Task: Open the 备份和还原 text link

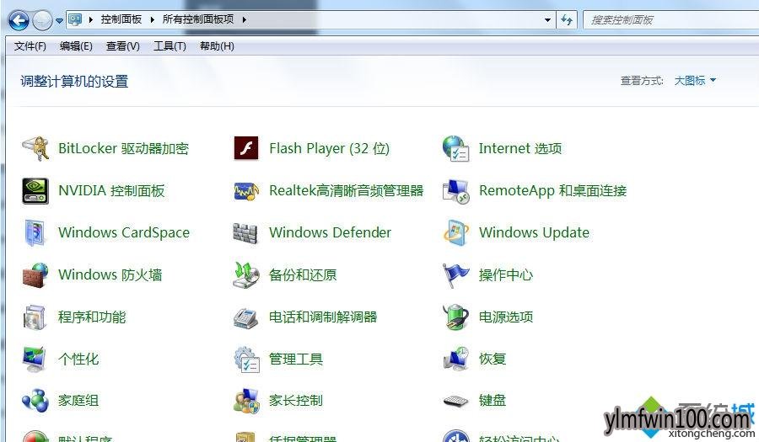Action: pyautogui.click(x=303, y=274)
